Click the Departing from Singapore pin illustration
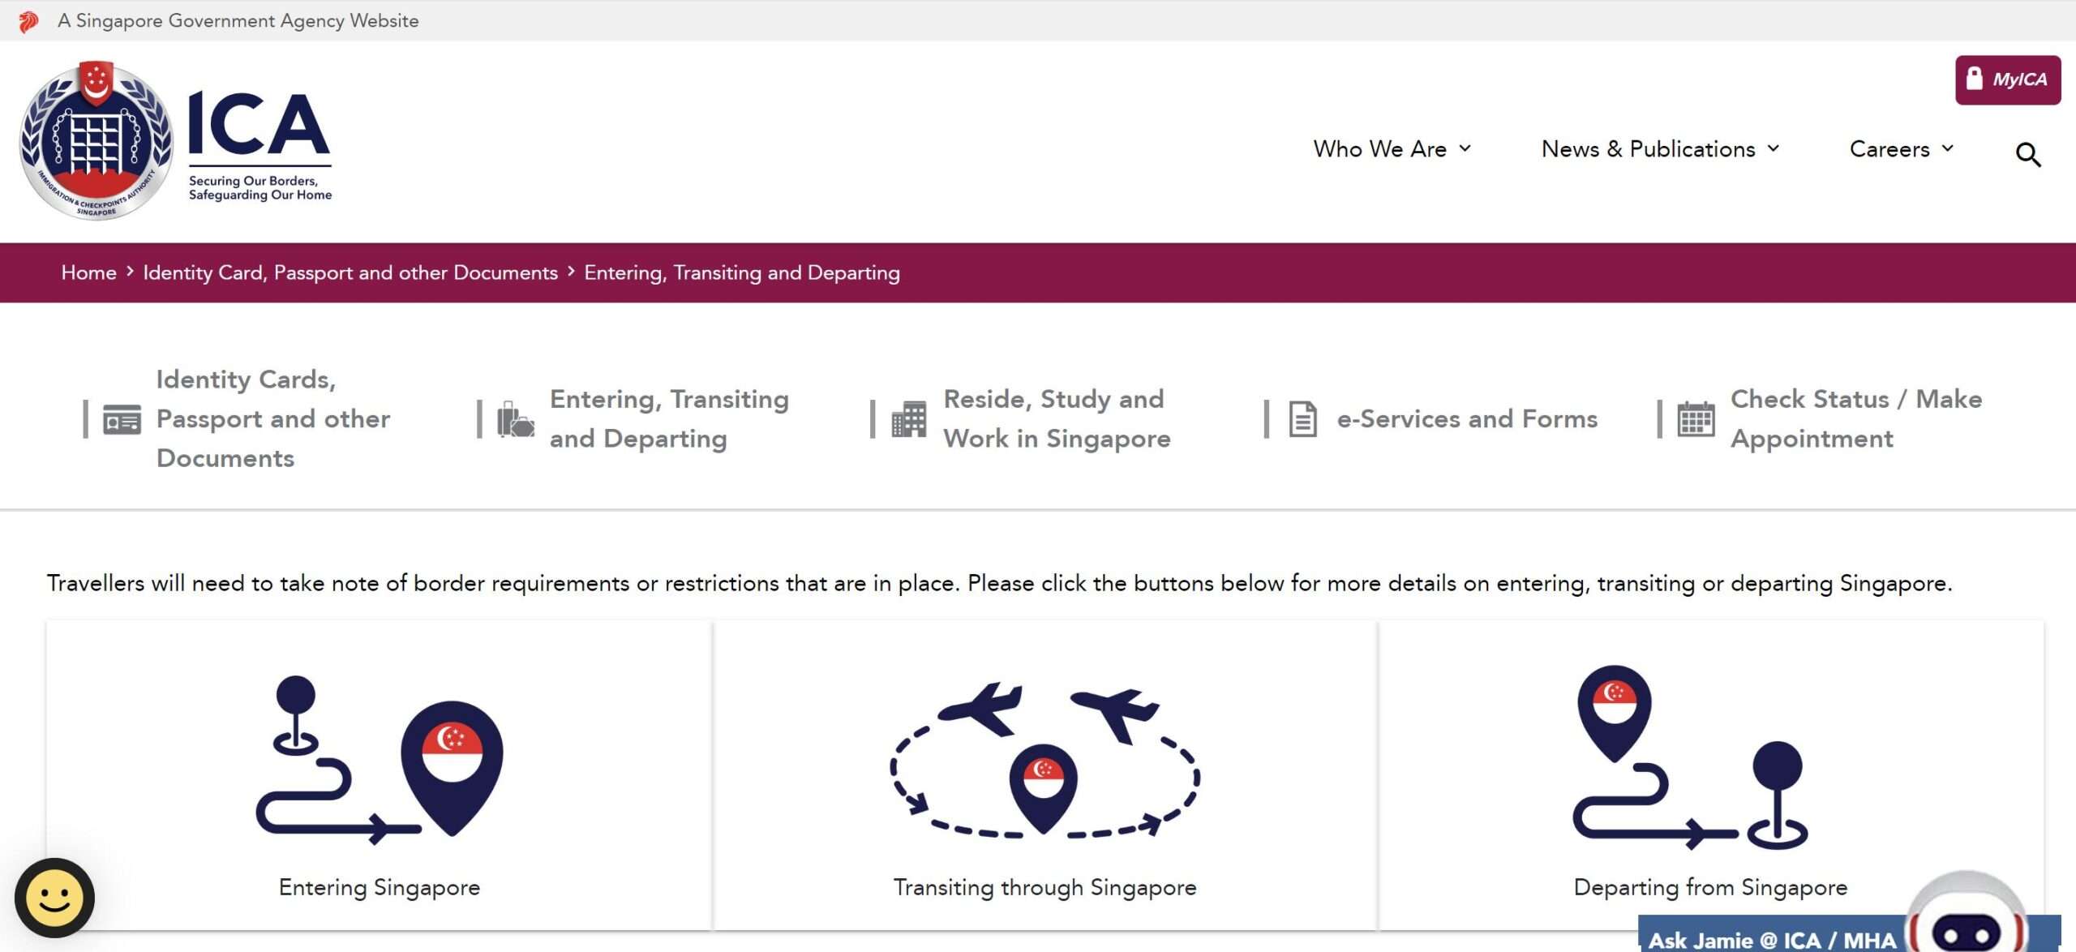 point(1692,758)
